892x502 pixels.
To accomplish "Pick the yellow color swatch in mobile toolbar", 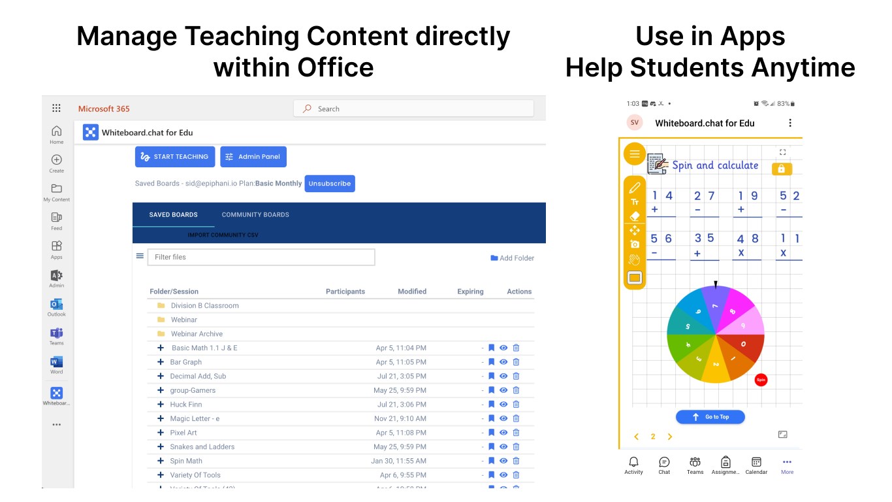I will pyautogui.click(x=634, y=278).
